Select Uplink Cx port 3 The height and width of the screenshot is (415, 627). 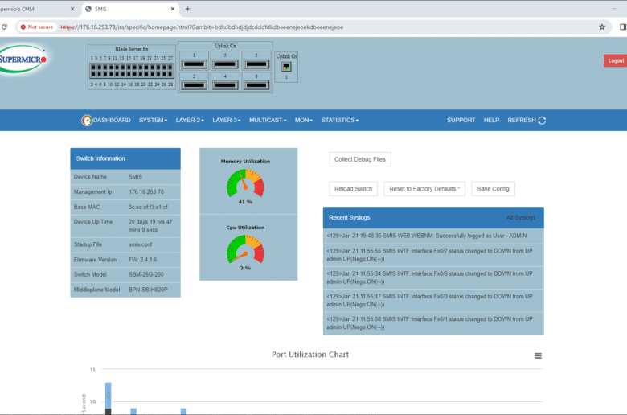click(x=225, y=64)
